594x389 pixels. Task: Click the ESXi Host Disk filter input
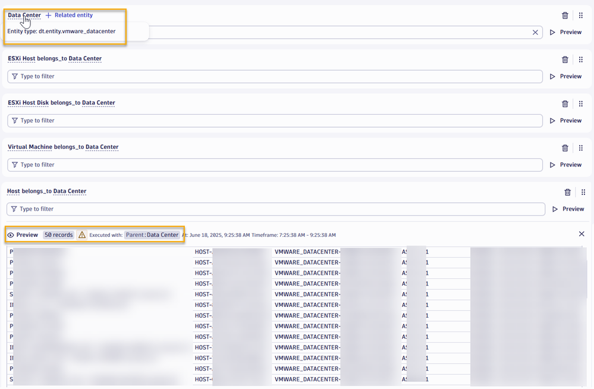pos(275,121)
